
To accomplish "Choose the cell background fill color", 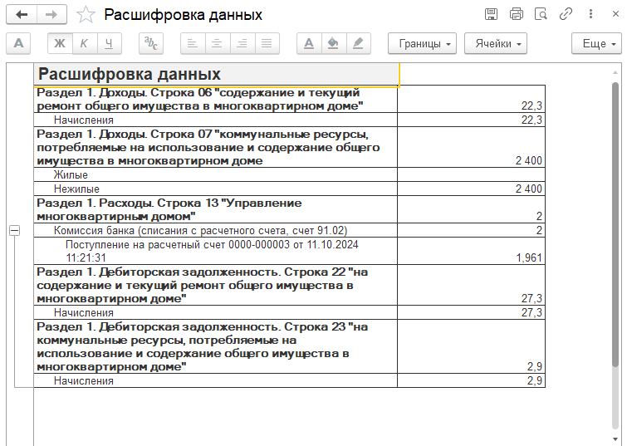I will [x=333, y=44].
